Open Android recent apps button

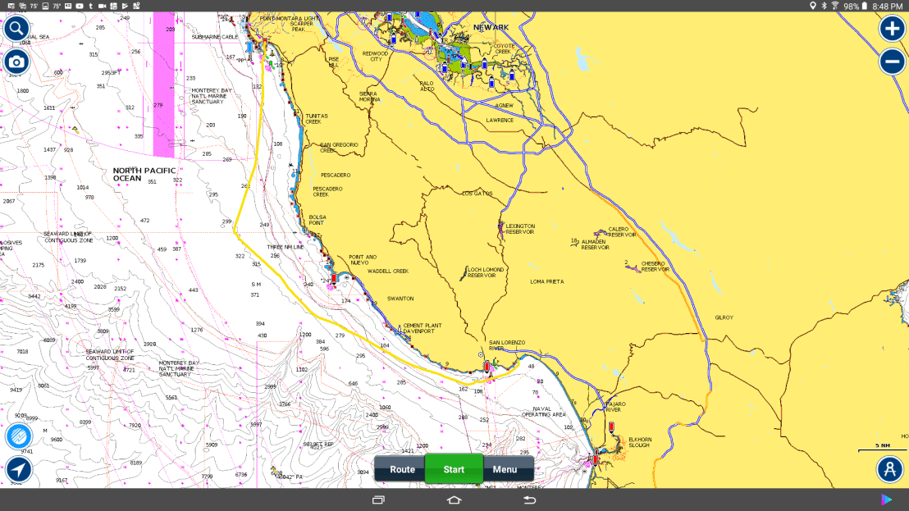click(378, 500)
